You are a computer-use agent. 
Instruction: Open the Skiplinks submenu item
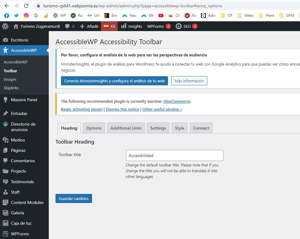(11, 88)
